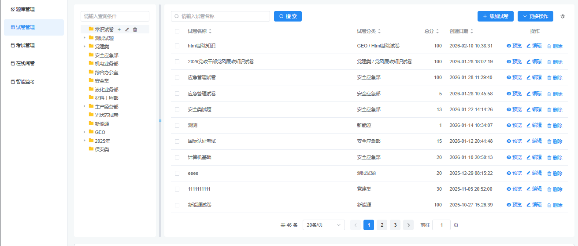Click the sort arrows on 试卷分类 column

[x=379, y=31]
